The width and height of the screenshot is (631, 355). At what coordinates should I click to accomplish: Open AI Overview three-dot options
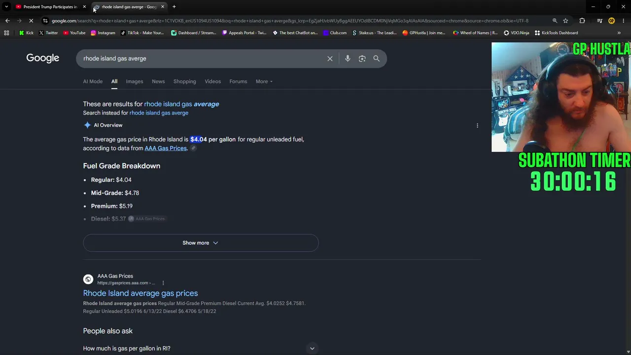tap(477, 125)
